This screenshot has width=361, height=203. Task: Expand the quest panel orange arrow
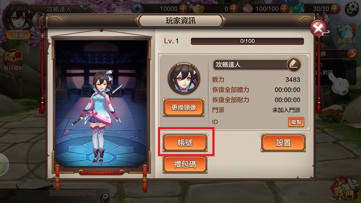click(x=353, y=54)
